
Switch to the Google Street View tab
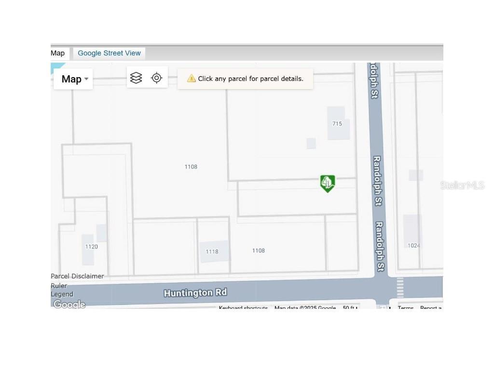(109, 53)
